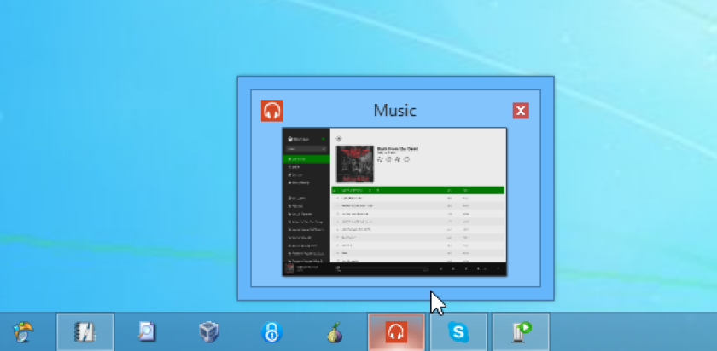Open the green play device taskbar icon
The image size is (717, 351).
521,331
